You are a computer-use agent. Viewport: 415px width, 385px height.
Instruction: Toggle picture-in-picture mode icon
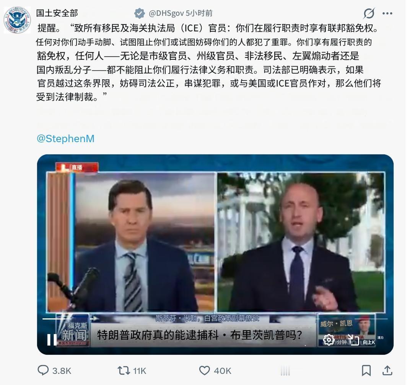353,340
